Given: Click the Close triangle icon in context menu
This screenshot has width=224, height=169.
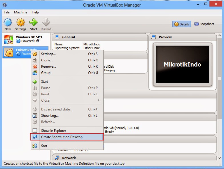Looking at the screenshot, I should point(35,100).
